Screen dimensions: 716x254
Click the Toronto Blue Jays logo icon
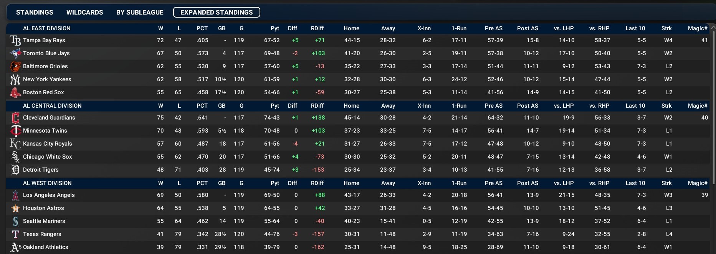pyautogui.click(x=15, y=53)
